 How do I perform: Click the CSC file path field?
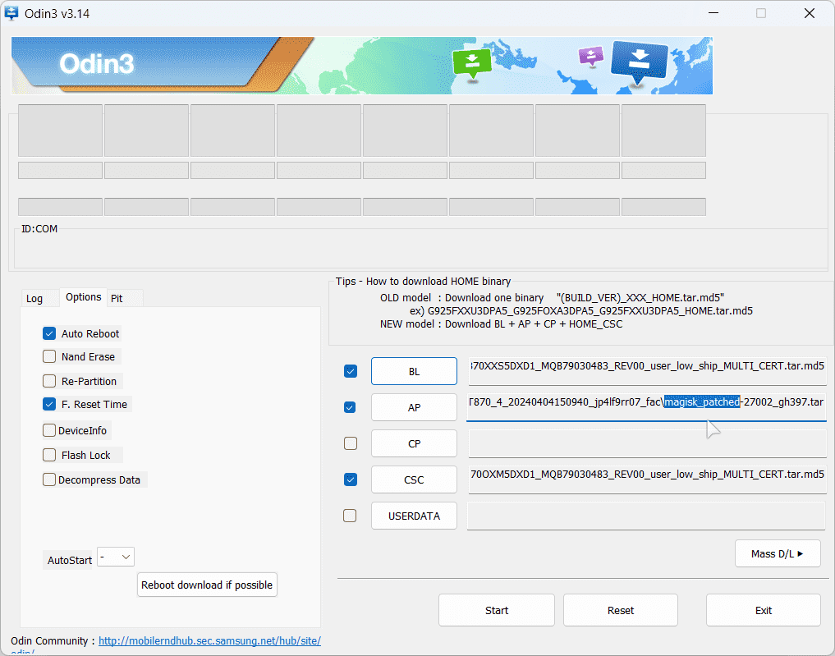(x=647, y=479)
